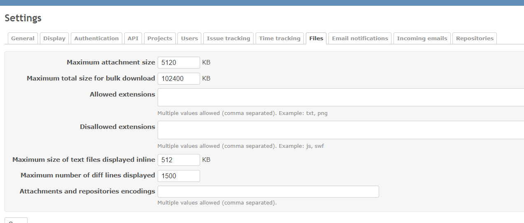The width and height of the screenshot is (524, 223).
Task: Click the maximum diff lines displayed field
Action: pyautogui.click(x=179, y=176)
